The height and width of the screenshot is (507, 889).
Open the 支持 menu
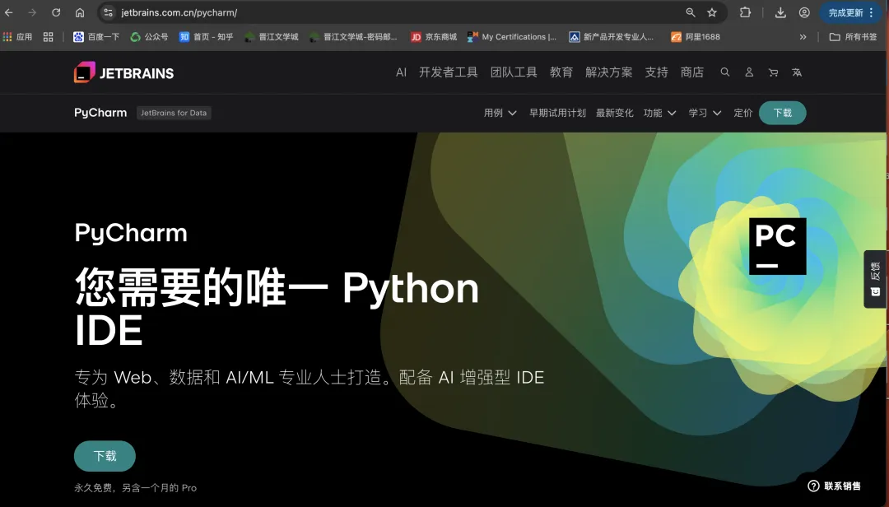click(657, 72)
